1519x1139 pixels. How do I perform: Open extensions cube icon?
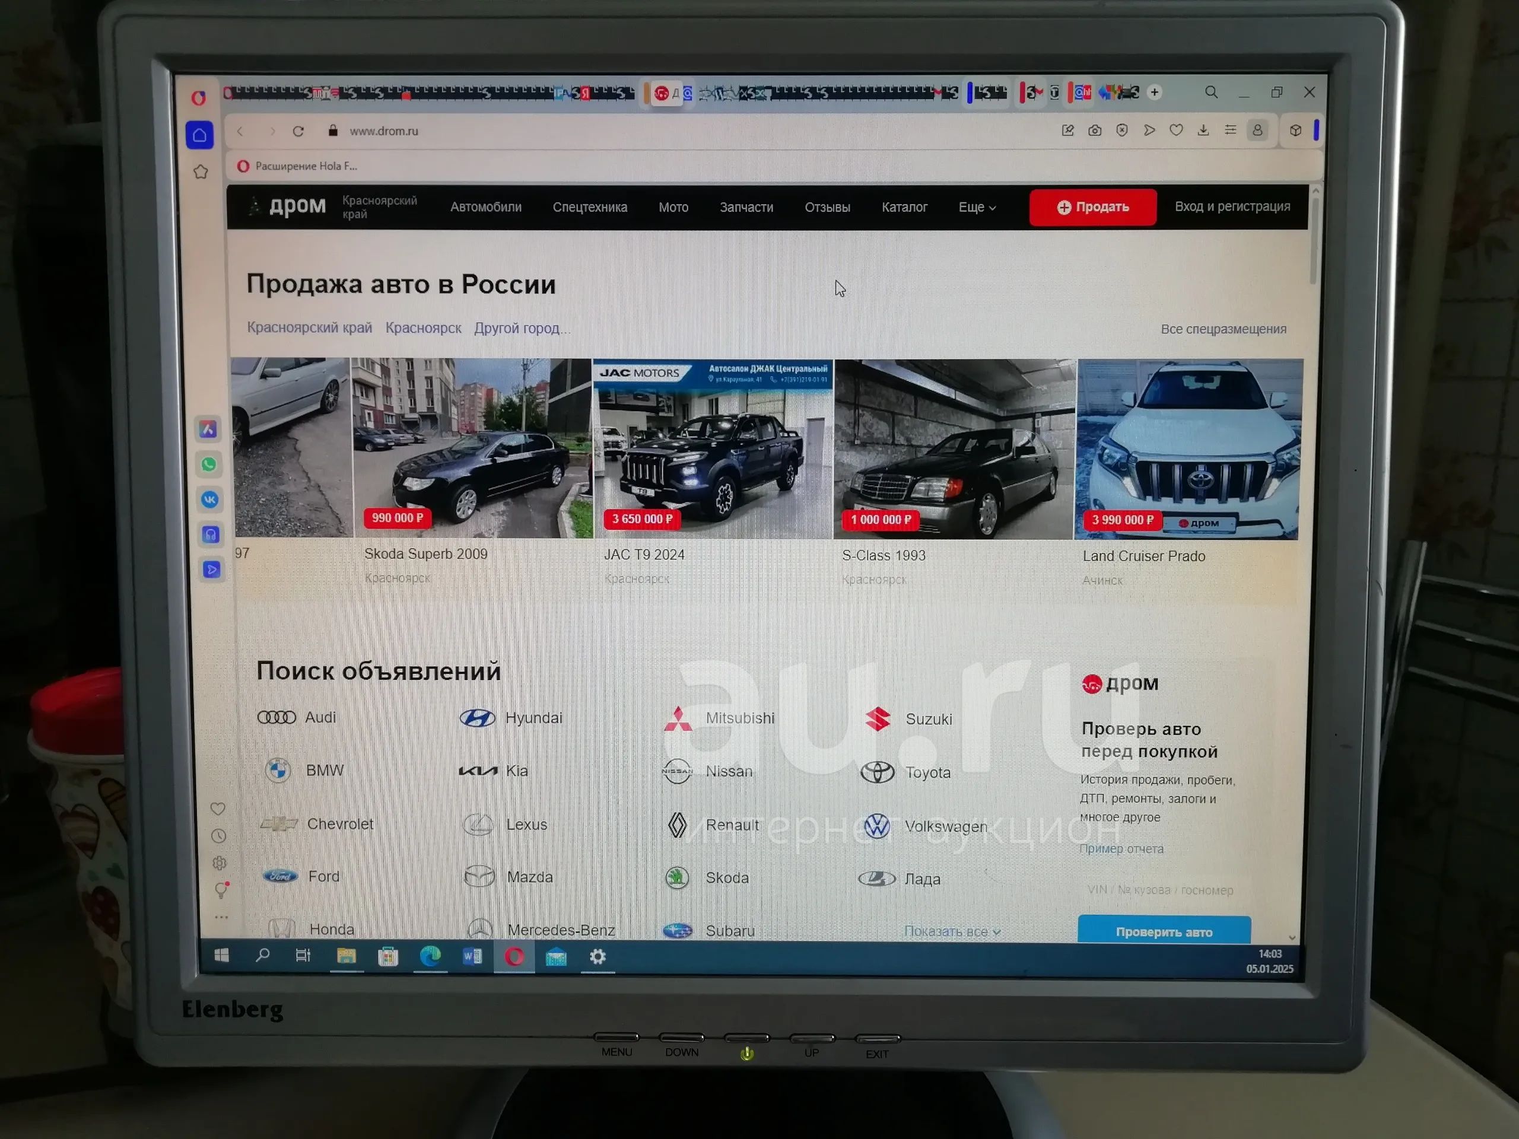[x=1295, y=130]
